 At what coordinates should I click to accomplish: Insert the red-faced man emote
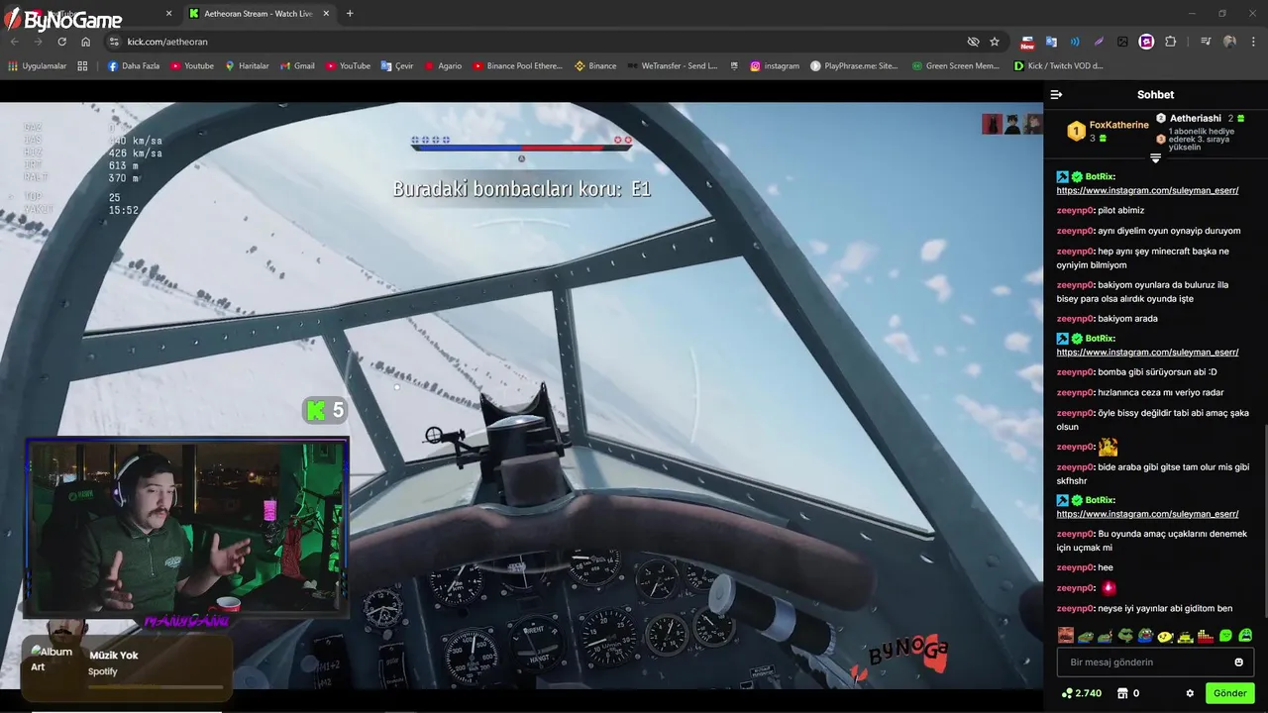pos(1066,636)
